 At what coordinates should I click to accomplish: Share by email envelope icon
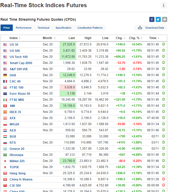pyautogui.click(x=164, y=20)
